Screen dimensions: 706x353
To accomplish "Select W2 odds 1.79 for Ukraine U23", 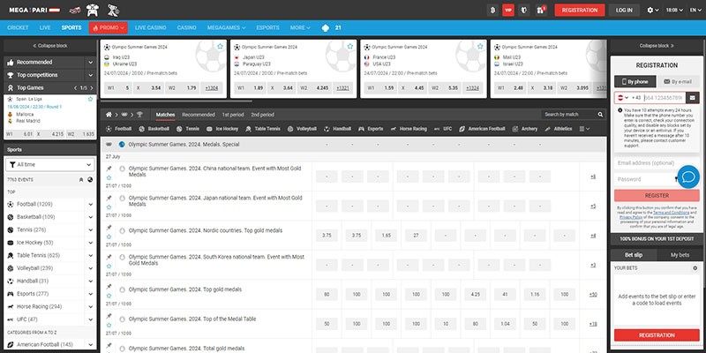I will 182,88.
